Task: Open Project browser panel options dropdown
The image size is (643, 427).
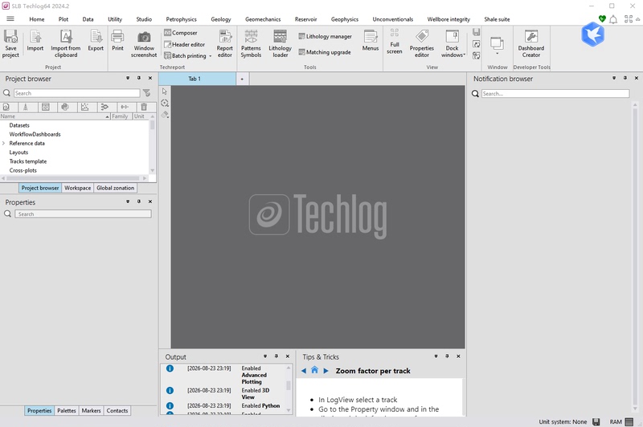Action: tap(128, 78)
